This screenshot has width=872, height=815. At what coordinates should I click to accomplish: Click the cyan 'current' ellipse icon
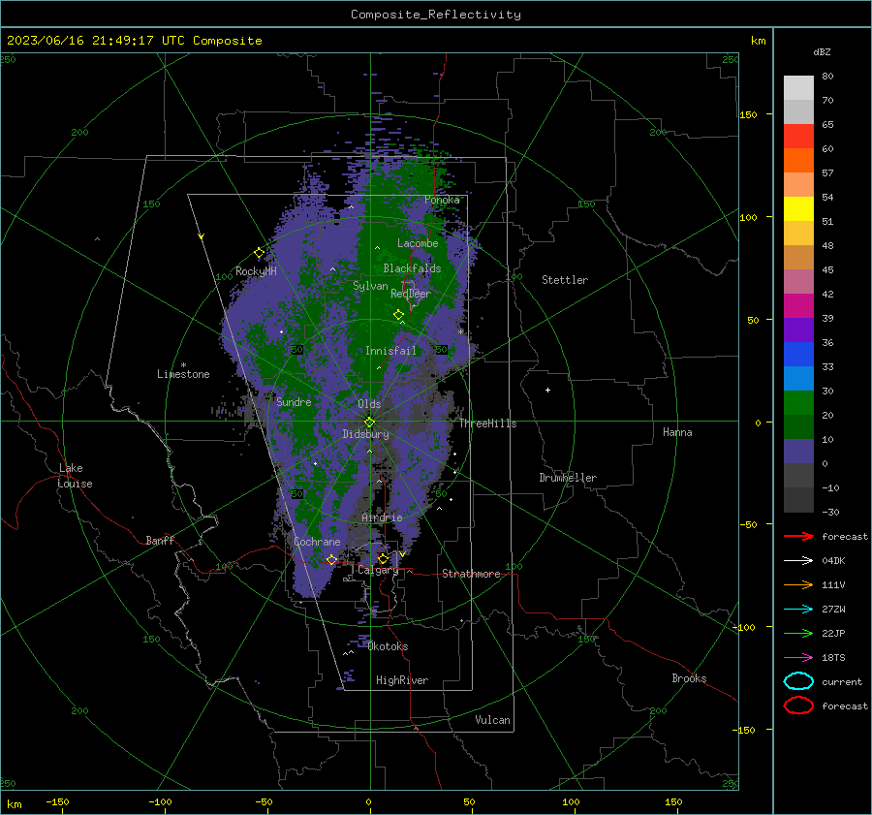pyautogui.click(x=798, y=681)
